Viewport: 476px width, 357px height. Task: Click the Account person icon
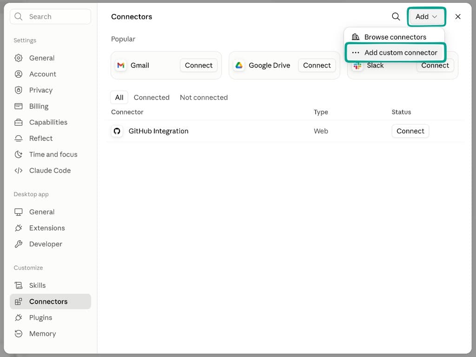(x=19, y=74)
